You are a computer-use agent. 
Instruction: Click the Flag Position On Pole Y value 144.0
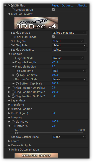pyautogui.click(x=55, y=92)
